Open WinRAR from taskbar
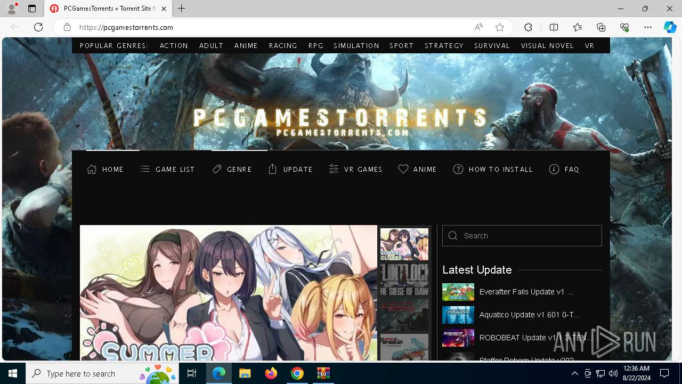 click(323, 373)
